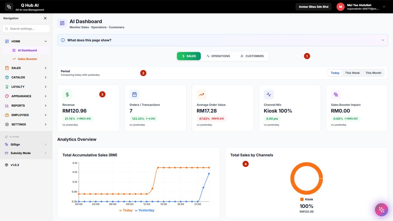Click the Amber Bites Sdn Bhd button
The width and height of the screenshot is (393, 221).
click(x=313, y=7)
